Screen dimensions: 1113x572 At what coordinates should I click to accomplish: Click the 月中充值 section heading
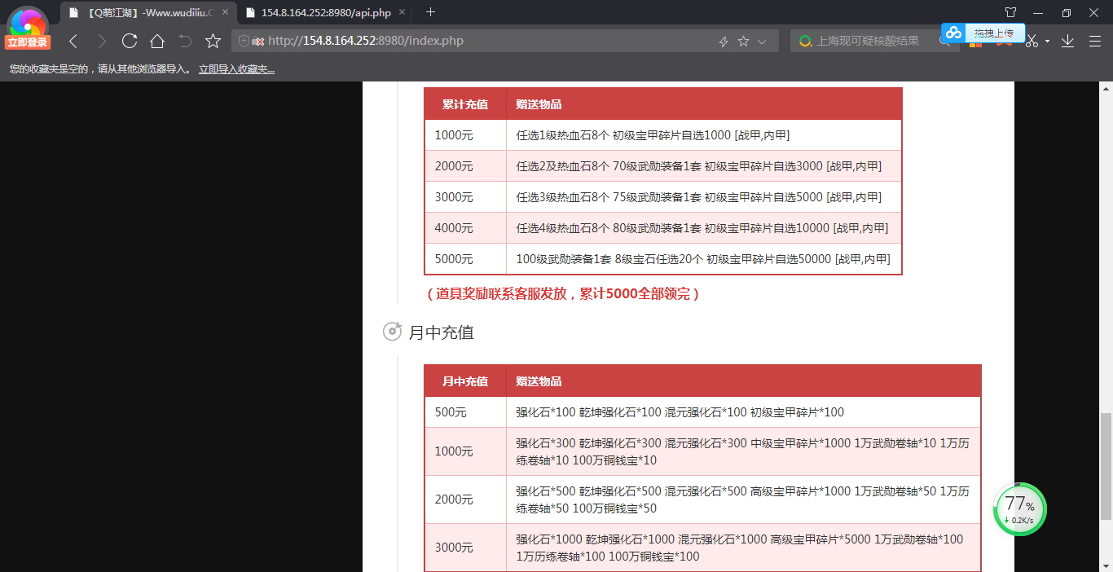click(x=441, y=332)
